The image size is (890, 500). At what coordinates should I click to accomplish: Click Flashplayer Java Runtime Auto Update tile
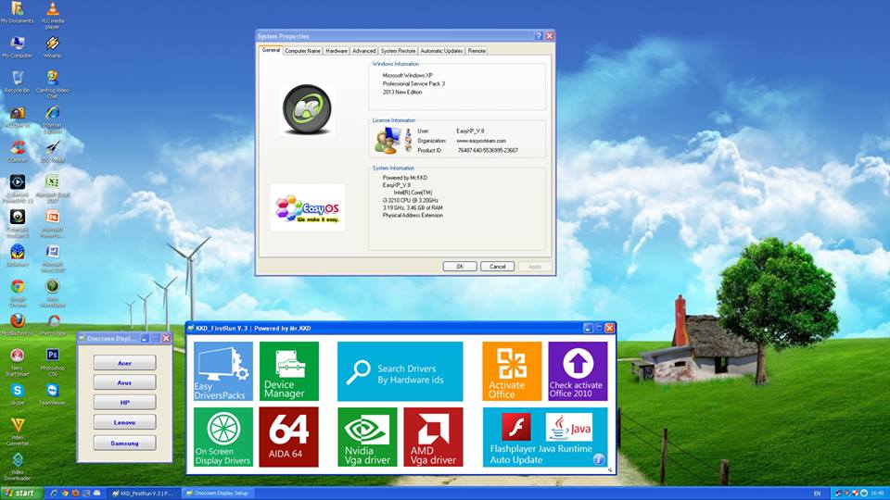point(545,437)
